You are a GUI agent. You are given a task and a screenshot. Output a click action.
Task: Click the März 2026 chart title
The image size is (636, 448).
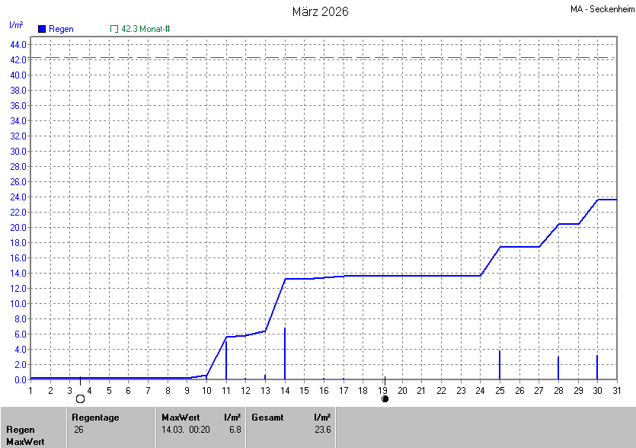(321, 12)
